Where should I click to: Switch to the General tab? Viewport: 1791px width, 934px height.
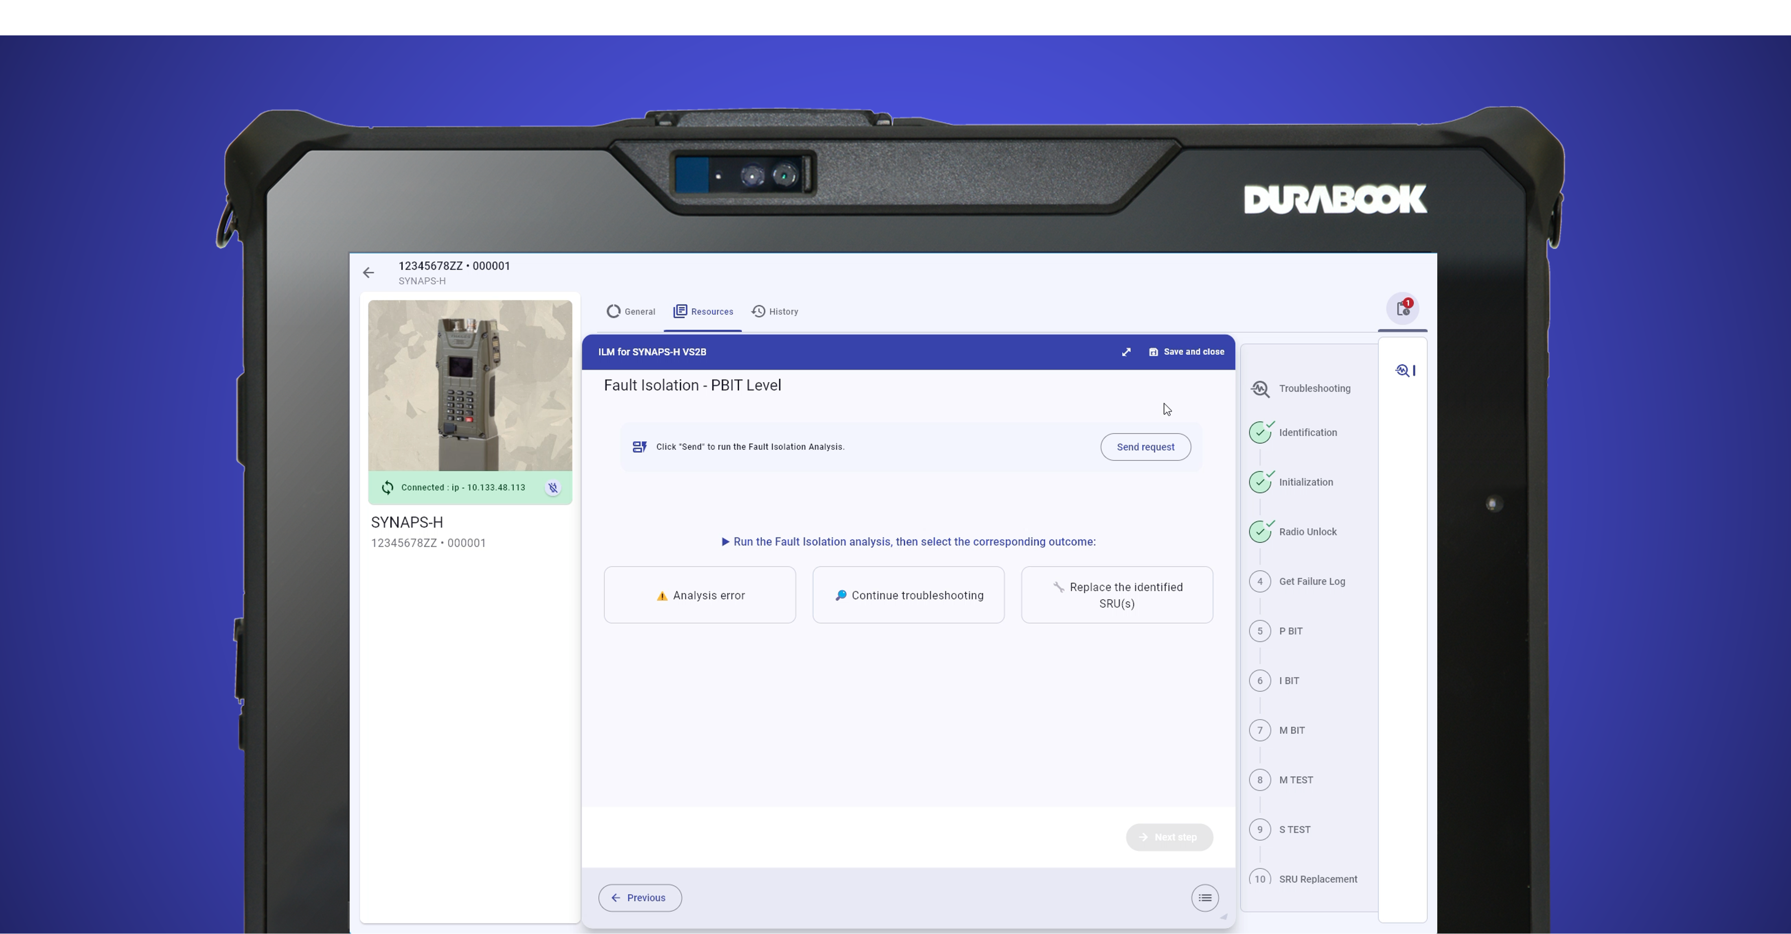point(631,311)
